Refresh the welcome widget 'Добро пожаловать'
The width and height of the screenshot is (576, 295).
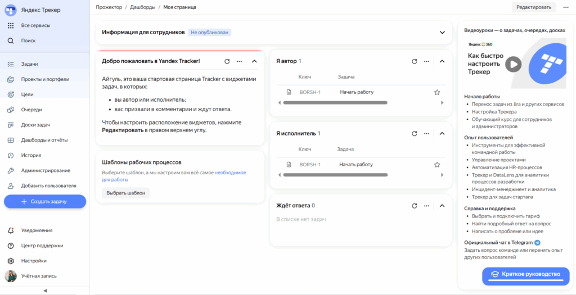227,61
